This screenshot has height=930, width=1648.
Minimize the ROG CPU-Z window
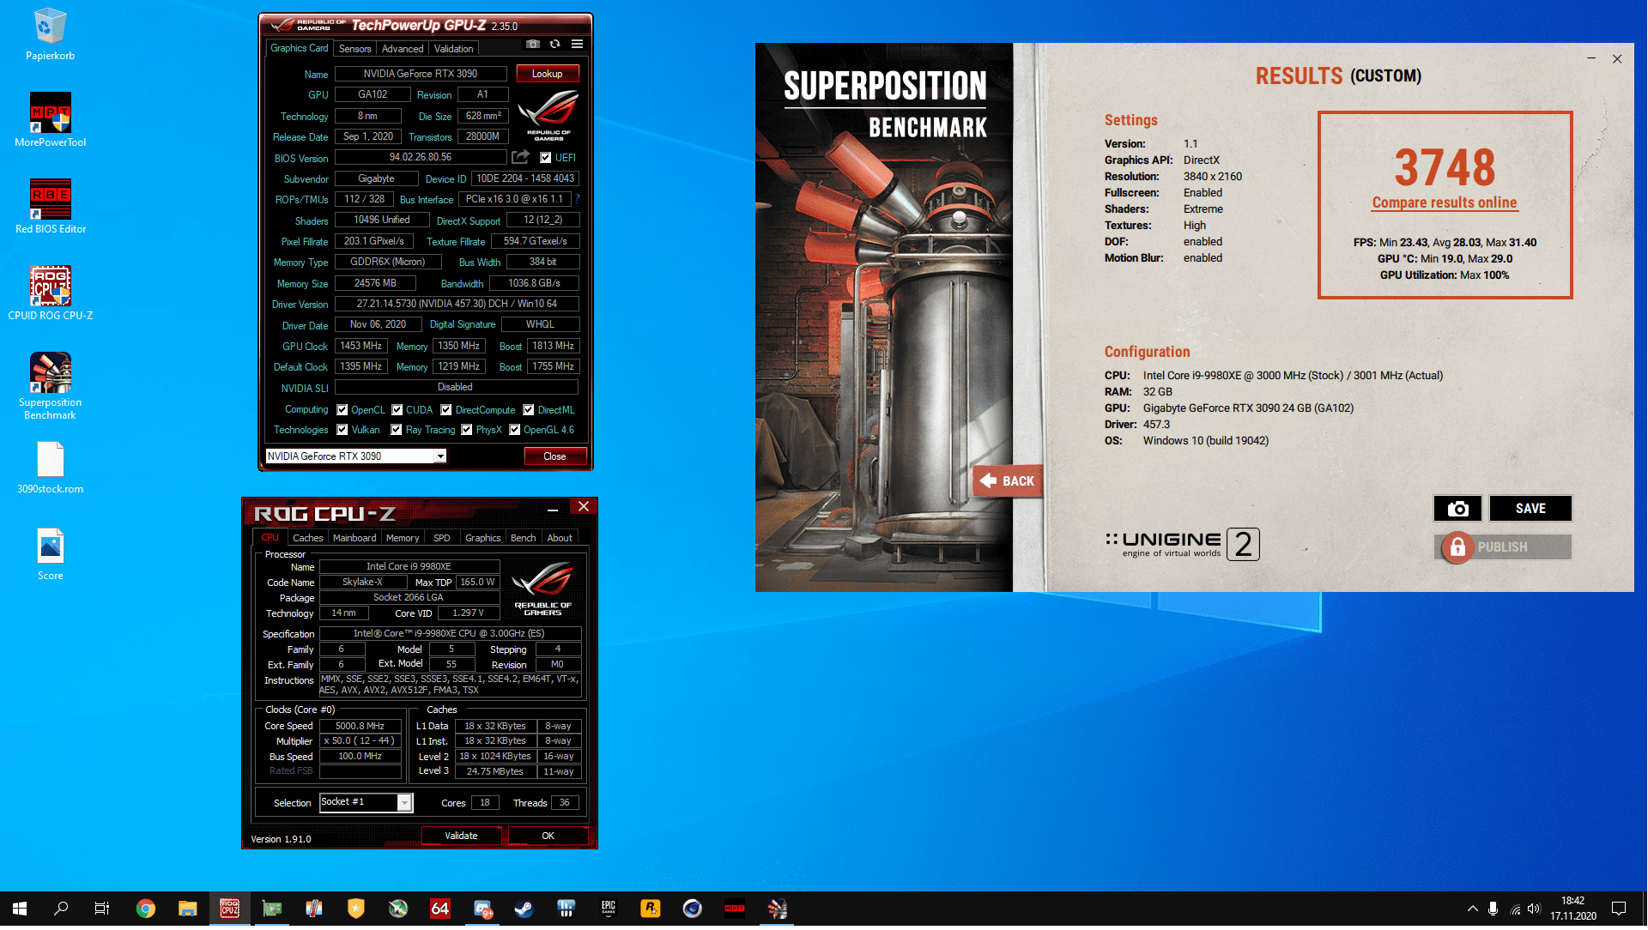point(553,509)
